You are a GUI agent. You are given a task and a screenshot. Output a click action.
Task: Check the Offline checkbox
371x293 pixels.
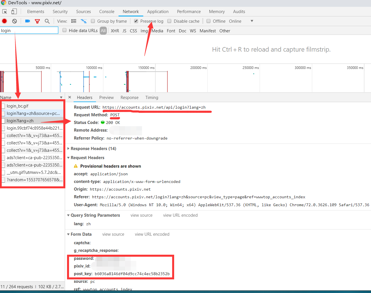(x=209, y=21)
